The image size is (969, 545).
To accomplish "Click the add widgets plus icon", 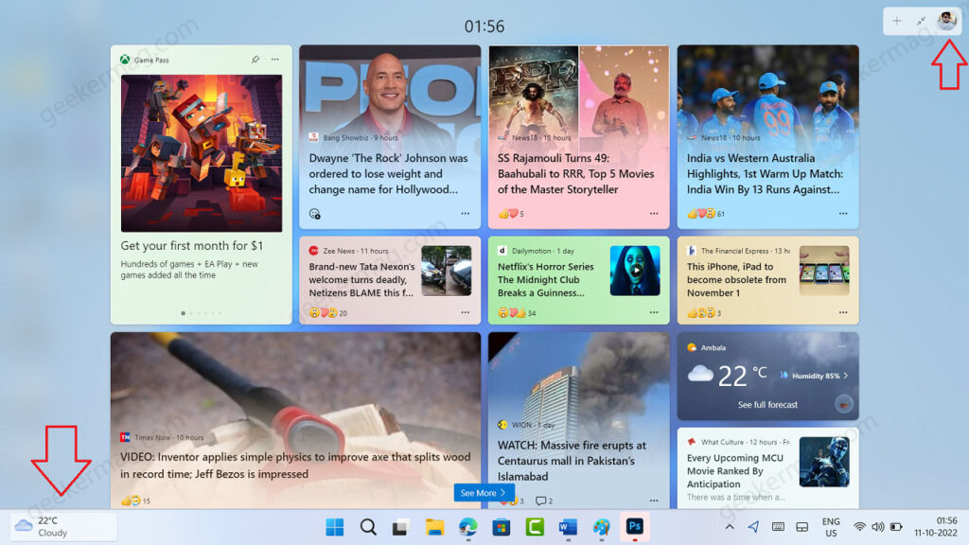I will (x=896, y=22).
